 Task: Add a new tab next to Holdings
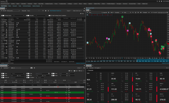pyautogui.click(x=6, y=8)
